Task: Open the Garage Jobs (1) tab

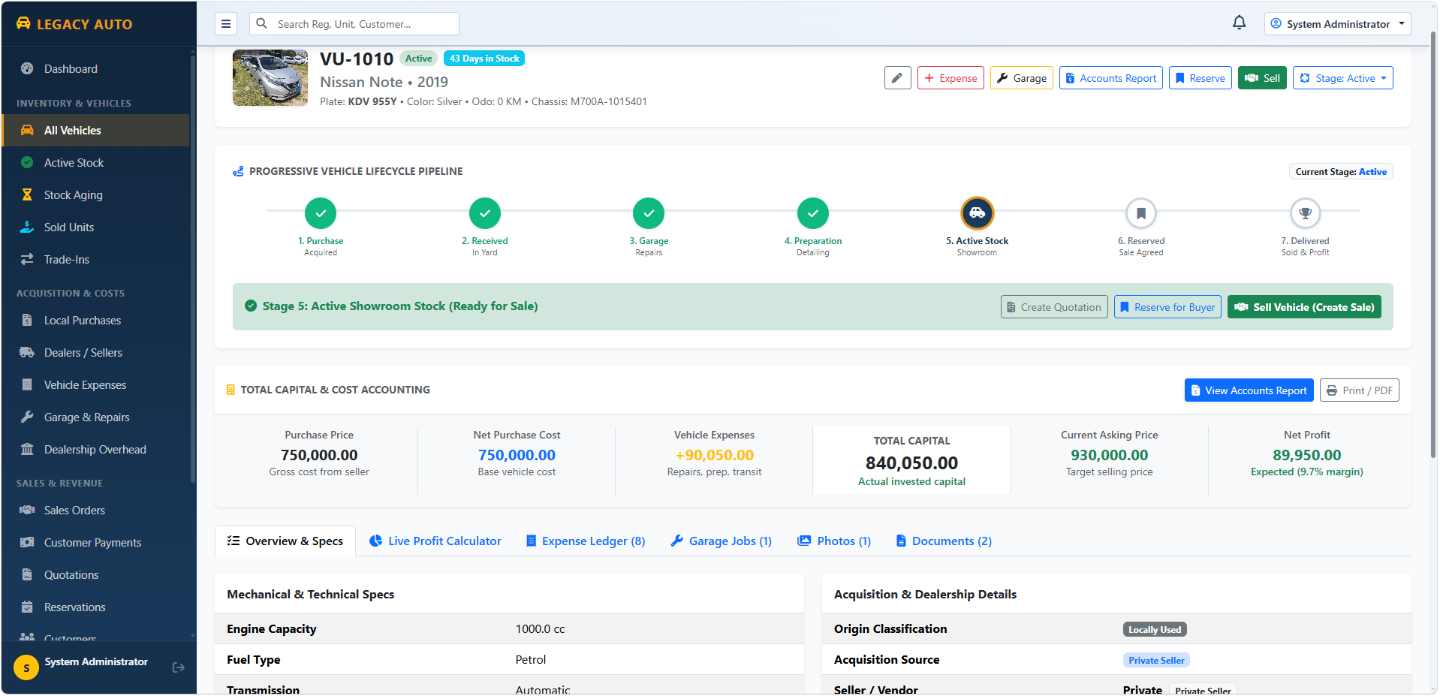Action: tap(722, 541)
